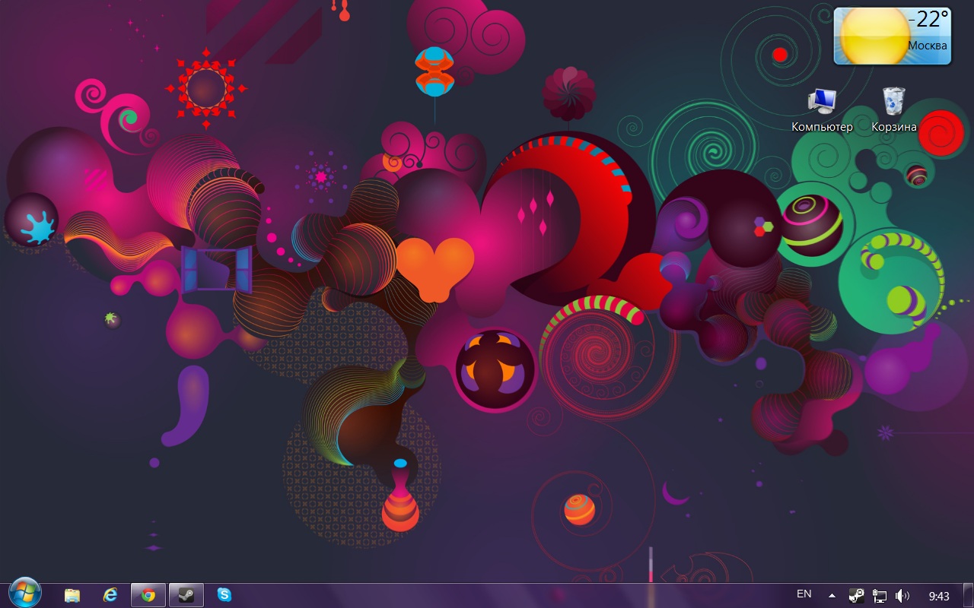
Task: Switch to the Google Chrome taskbar button
Action: [148, 595]
